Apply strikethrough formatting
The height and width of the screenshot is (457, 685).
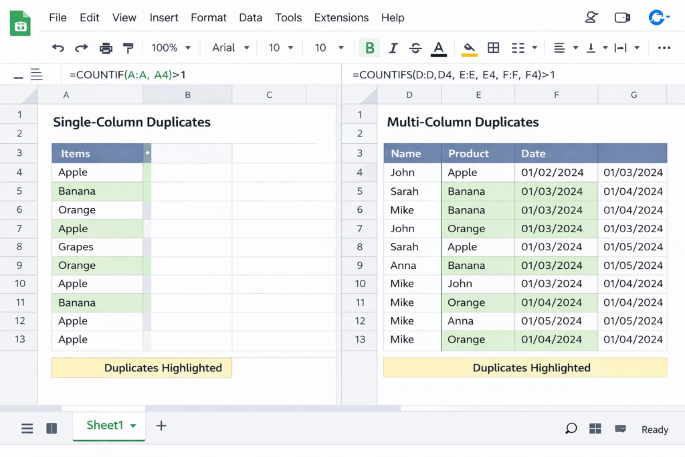(x=415, y=48)
